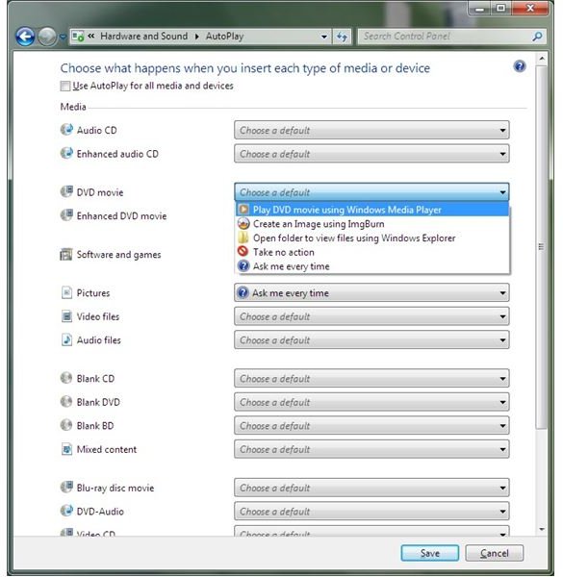
Task: Click the Video files icon
Action: pos(66,316)
